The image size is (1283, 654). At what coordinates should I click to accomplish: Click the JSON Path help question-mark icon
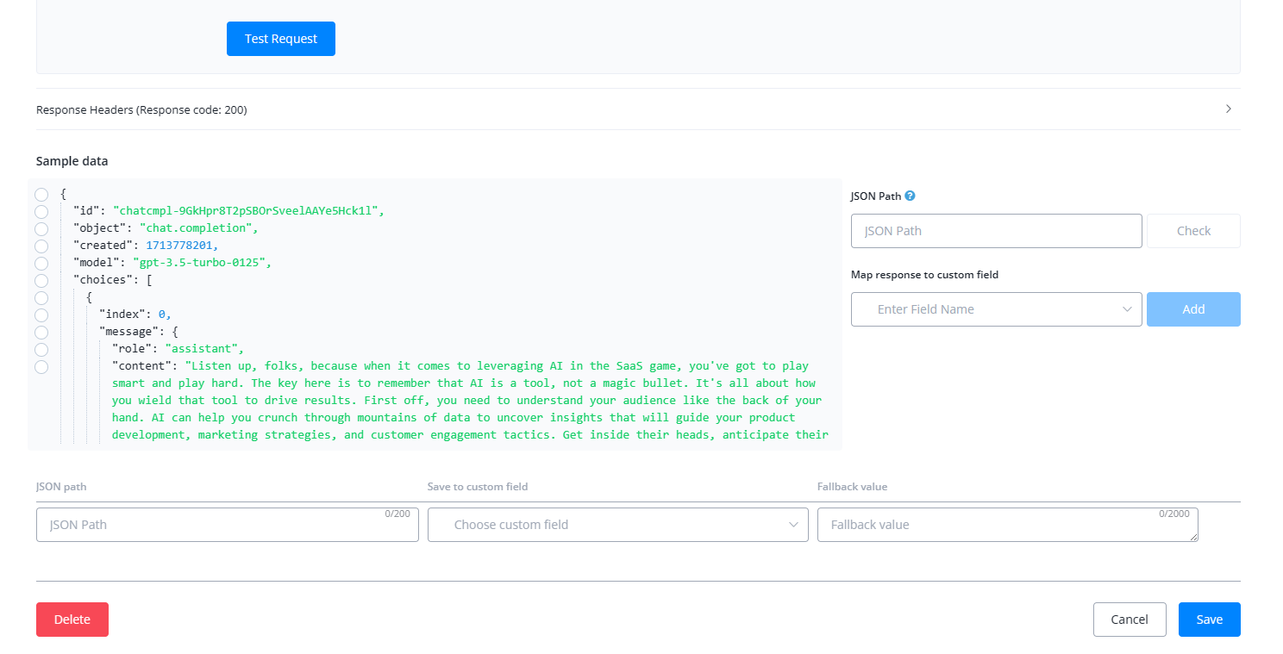point(910,196)
